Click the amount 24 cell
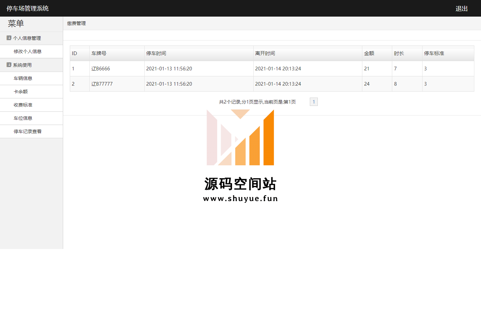Viewport: 481px width, 313px height. pos(377,84)
